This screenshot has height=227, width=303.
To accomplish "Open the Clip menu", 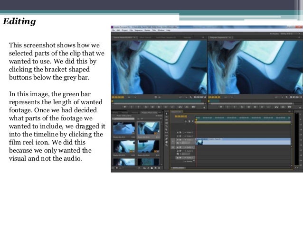I will click(132, 30).
